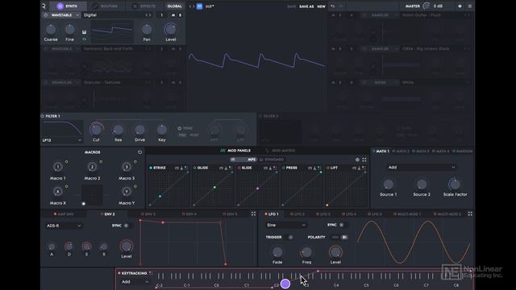Reset macros with the circular arrow icon

tap(139, 152)
